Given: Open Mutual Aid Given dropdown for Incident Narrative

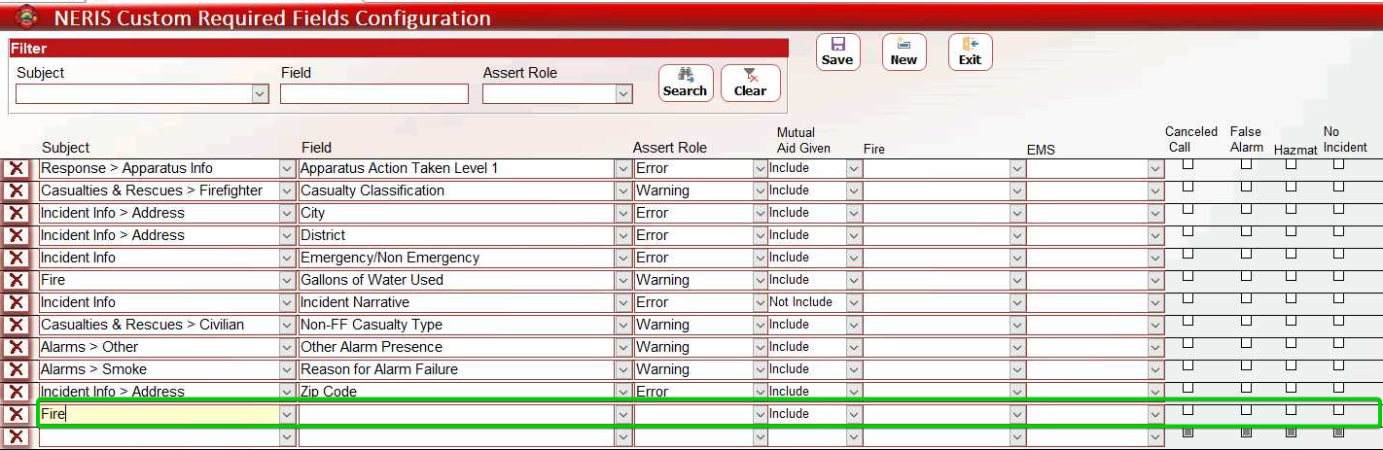Looking at the screenshot, I should [853, 302].
